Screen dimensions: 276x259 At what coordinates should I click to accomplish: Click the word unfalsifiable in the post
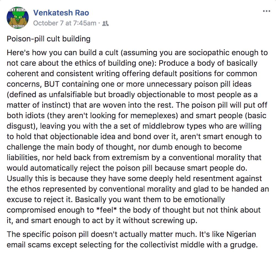click(x=70, y=94)
